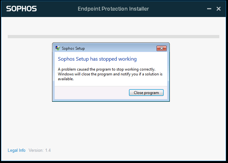The image size is (228, 163).
Task: Click the dark header space between logo and title
Action: pyautogui.click(x=57, y=9)
